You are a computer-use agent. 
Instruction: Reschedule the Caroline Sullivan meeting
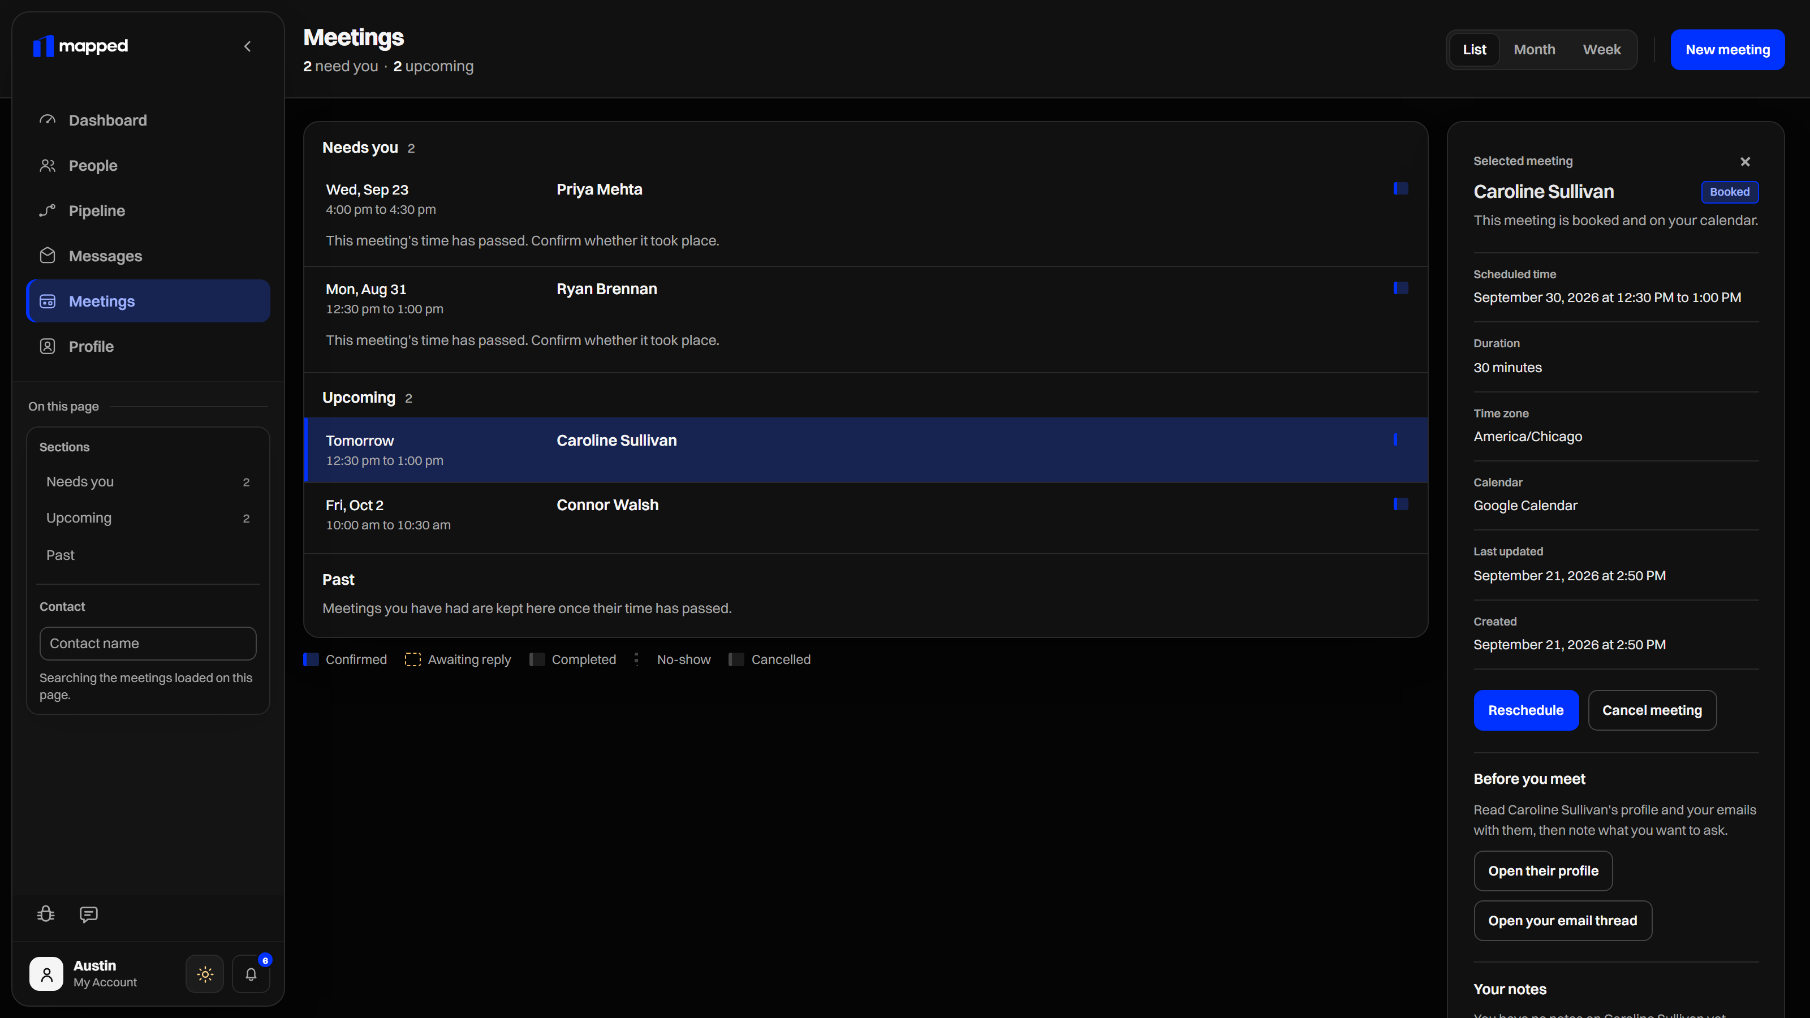[1525, 710]
